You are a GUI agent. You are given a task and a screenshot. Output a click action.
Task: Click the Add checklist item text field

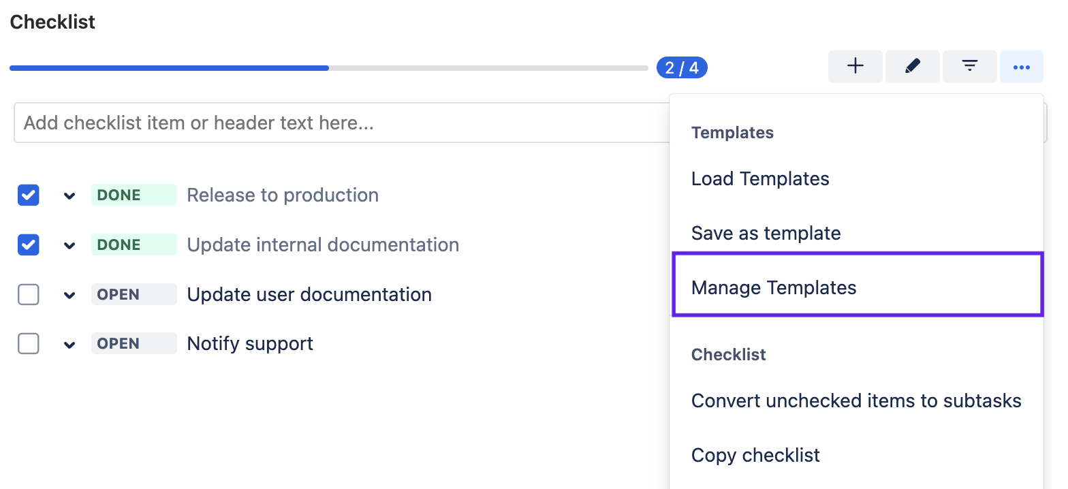coord(341,123)
